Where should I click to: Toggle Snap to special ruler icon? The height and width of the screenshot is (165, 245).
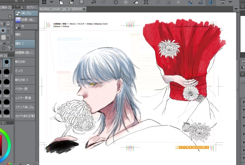tap(201, 2)
